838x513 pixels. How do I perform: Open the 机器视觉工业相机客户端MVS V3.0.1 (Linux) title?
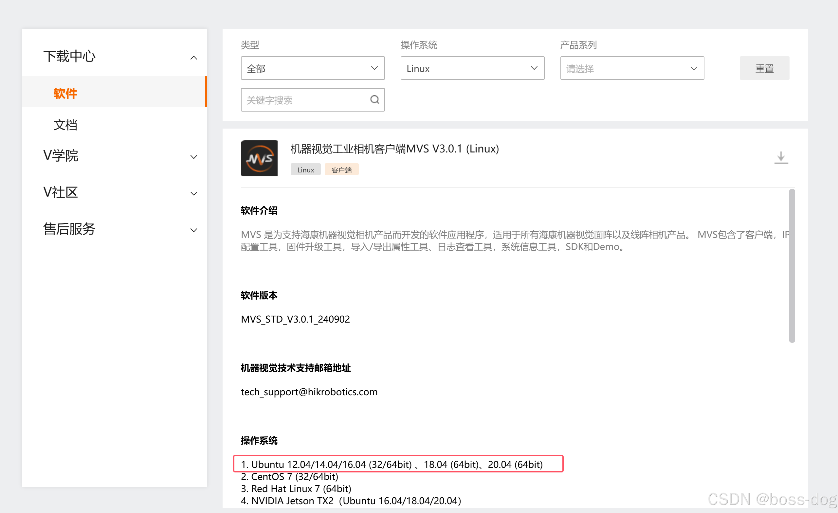394,149
